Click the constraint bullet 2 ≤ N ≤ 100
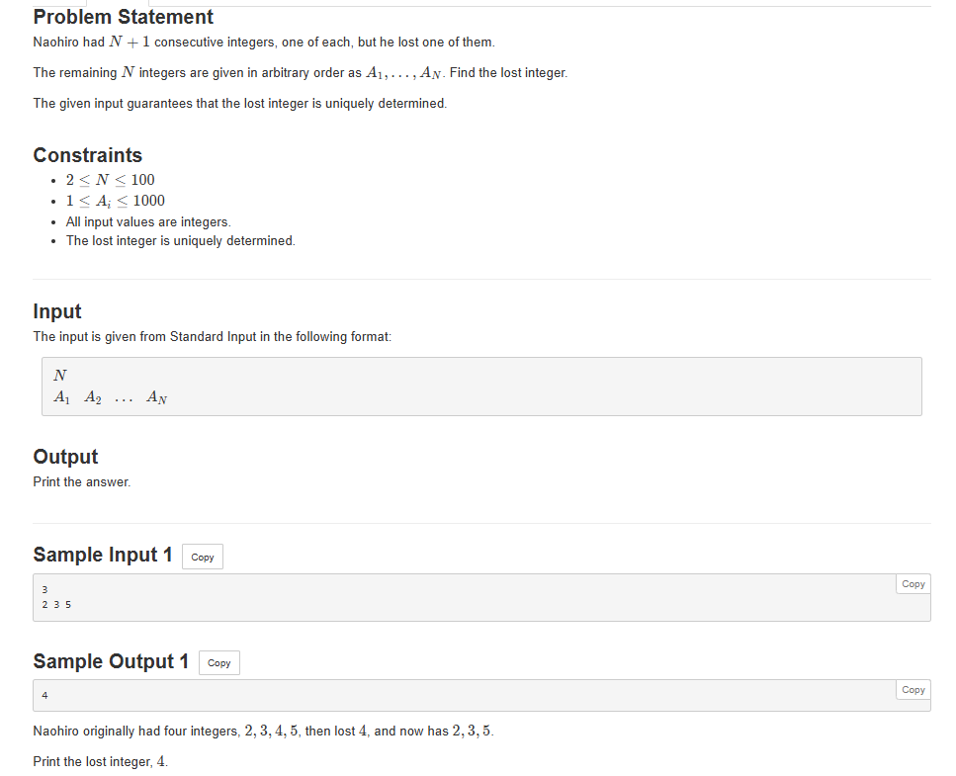The height and width of the screenshot is (776, 956). pyautogui.click(x=110, y=180)
